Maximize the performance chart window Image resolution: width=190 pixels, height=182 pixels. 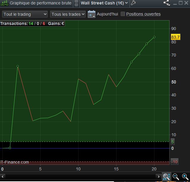pos(181,3)
